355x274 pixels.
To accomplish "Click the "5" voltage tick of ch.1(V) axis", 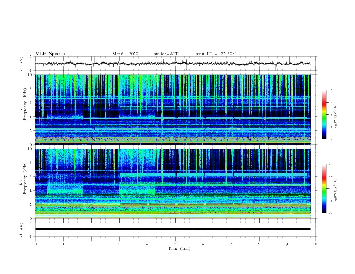I will 31,57.
